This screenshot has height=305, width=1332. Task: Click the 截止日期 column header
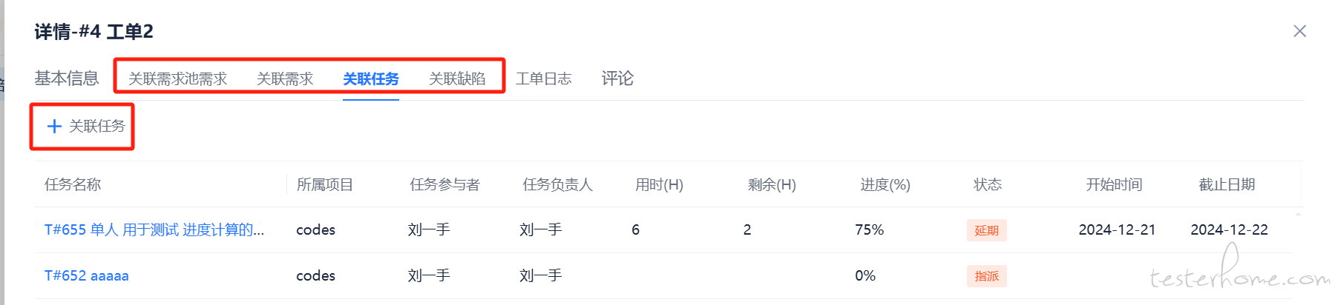click(1227, 184)
